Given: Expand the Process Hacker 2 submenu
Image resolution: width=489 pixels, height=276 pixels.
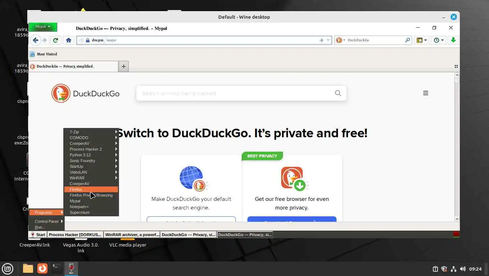Looking at the screenshot, I should coord(91,149).
